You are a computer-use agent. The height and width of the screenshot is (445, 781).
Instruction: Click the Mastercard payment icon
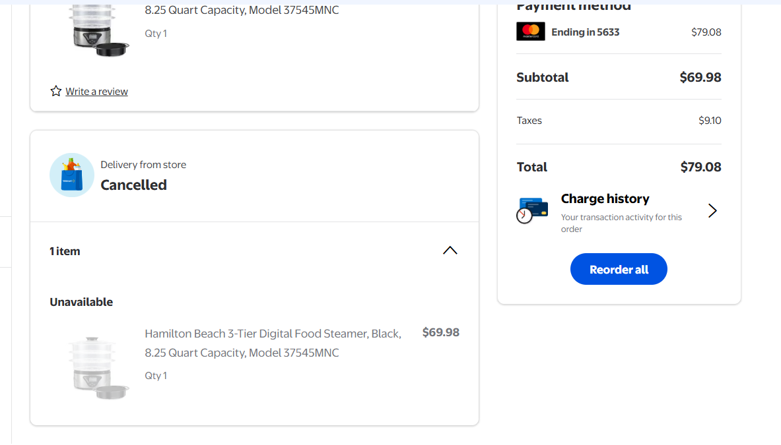(x=531, y=32)
